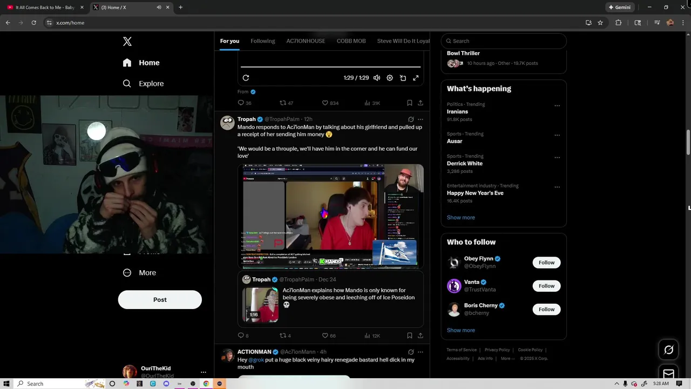
Task: Open more options on ACTIONMAN's post
Action: 421,352
